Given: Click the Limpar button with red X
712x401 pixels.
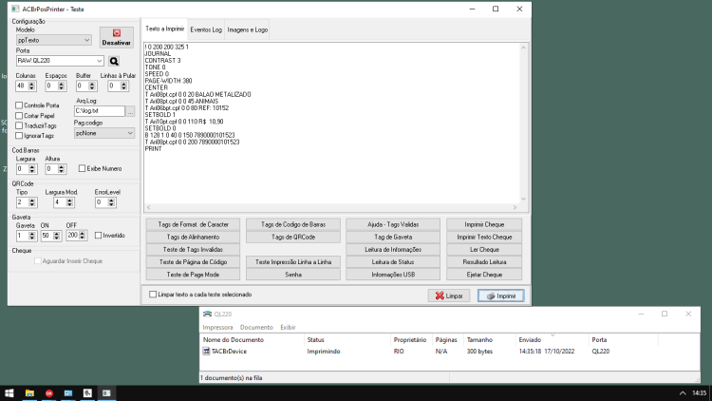Looking at the screenshot, I should point(449,296).
